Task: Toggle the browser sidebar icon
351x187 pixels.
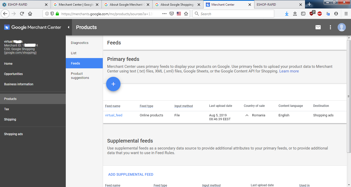Action: 303,14
